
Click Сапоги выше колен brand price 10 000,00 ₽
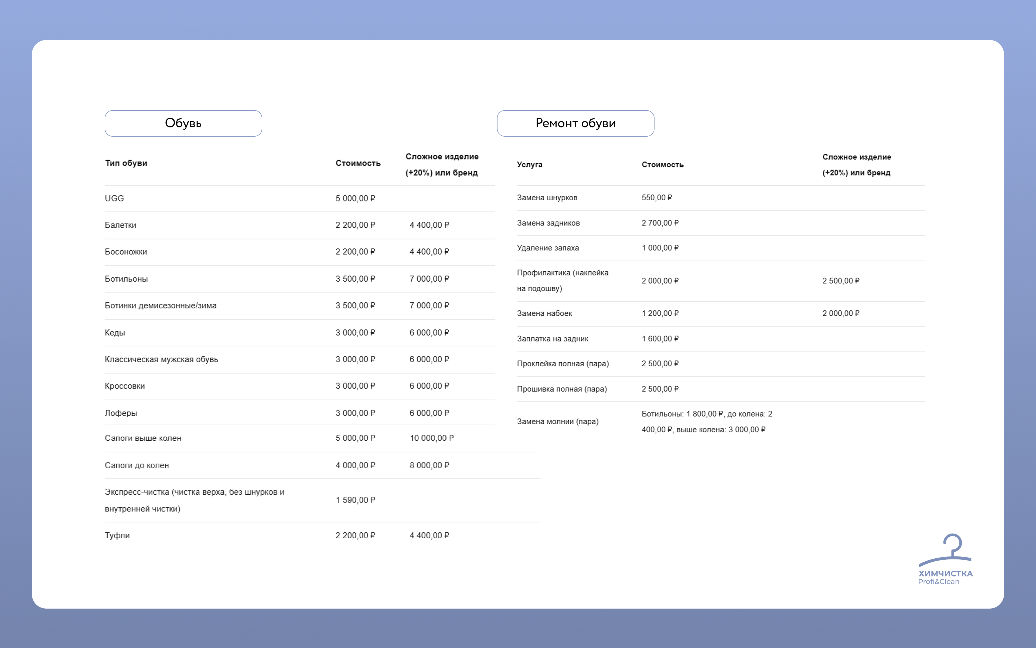coord(431,438)
